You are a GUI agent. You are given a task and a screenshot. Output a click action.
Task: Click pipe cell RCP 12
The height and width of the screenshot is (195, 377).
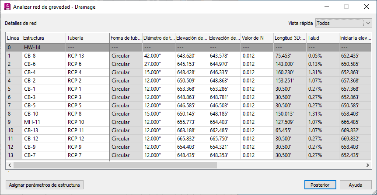tap(87, 138)
